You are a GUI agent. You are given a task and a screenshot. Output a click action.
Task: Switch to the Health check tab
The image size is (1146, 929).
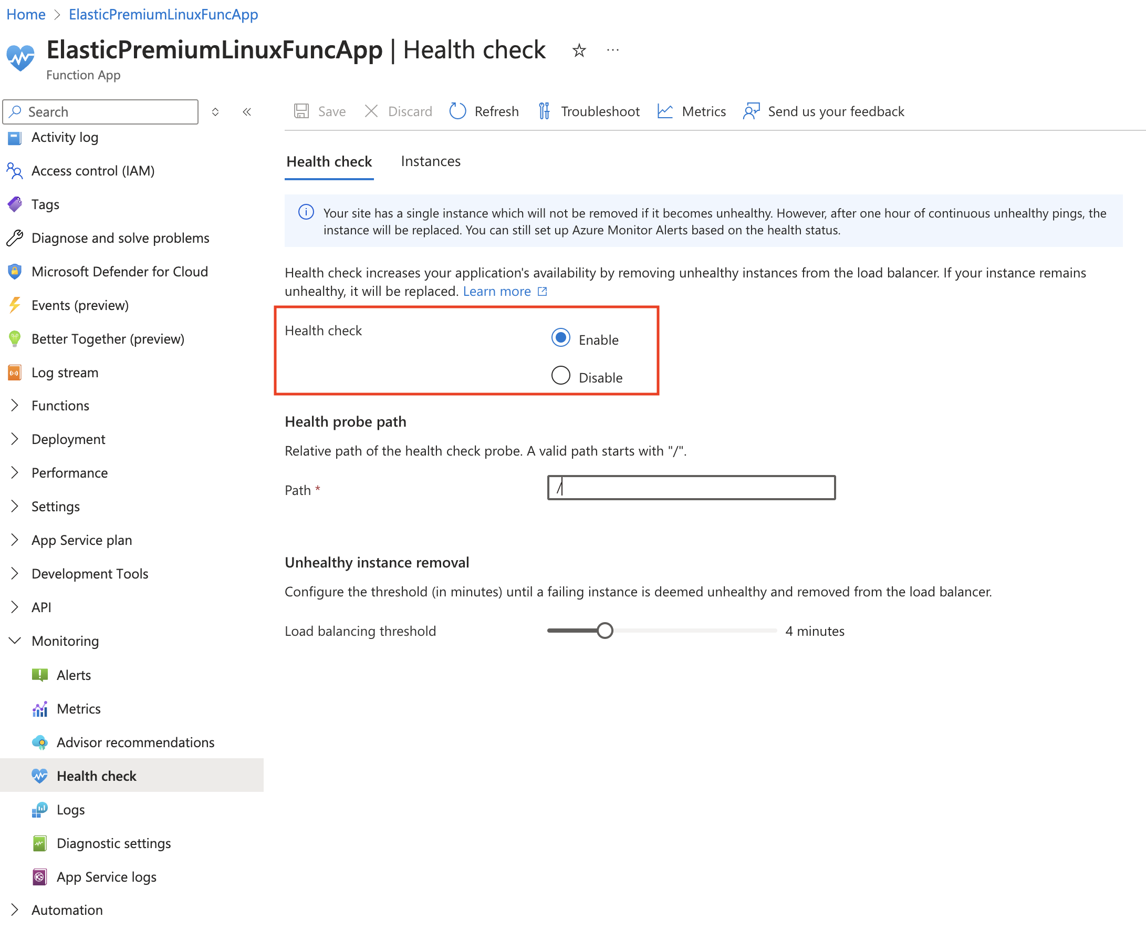[x=330, y=161]
